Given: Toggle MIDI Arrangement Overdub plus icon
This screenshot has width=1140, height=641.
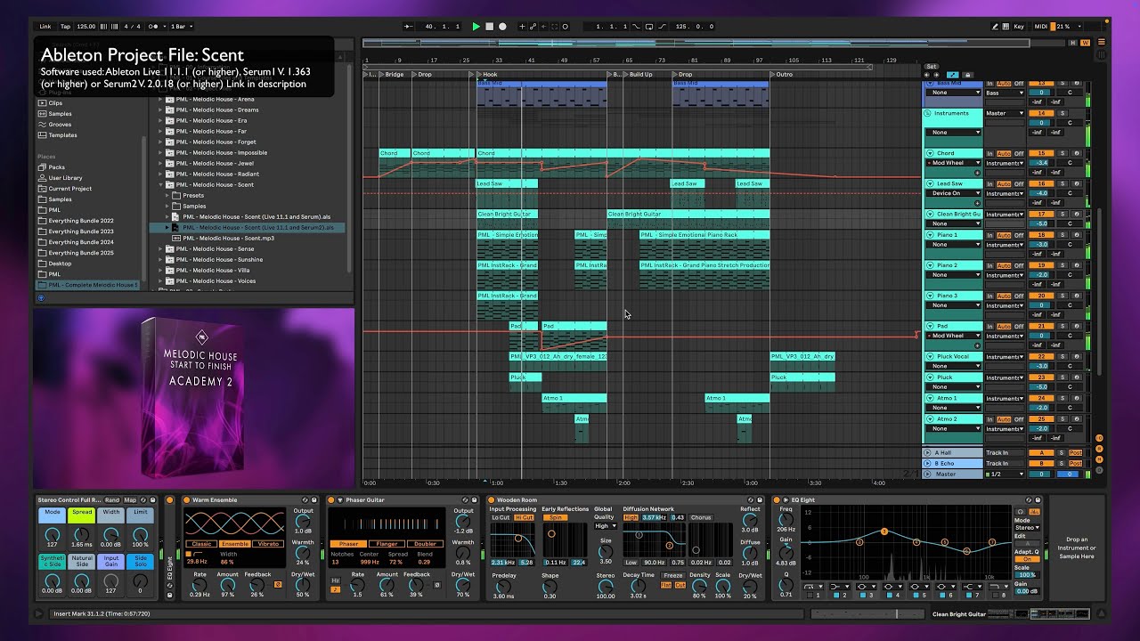Looking at the screenshot, I should [x=522, y=27].
